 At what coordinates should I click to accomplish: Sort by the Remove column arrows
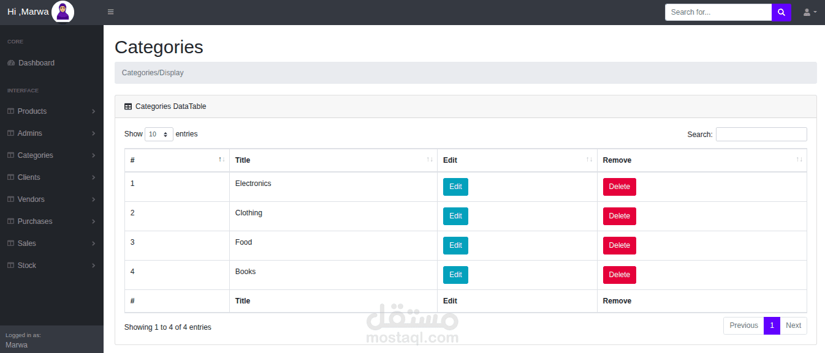click(799, 160)
